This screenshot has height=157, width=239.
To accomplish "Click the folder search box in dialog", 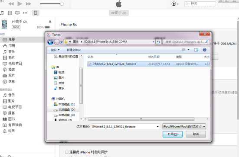I will coord(186,42).
